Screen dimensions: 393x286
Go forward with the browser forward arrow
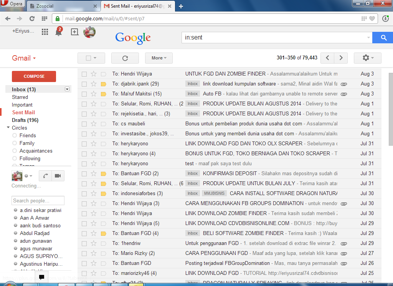tap(19, 18)
